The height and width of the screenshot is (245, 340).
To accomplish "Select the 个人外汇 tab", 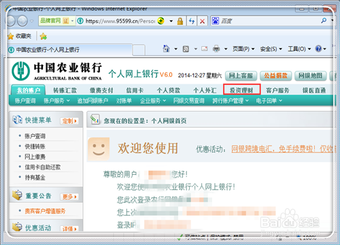I will pos(205,91).
